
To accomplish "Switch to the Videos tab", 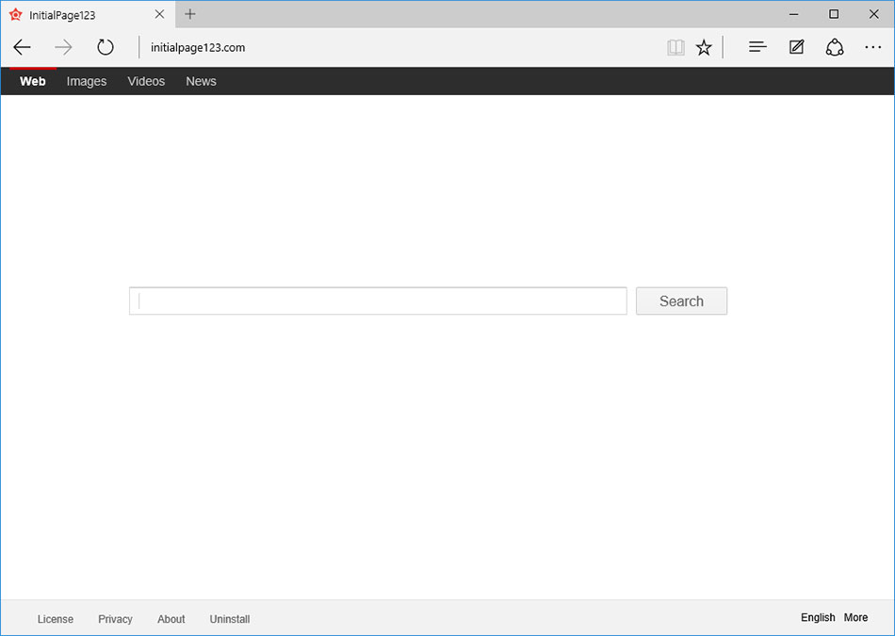I will coord(146,82).
